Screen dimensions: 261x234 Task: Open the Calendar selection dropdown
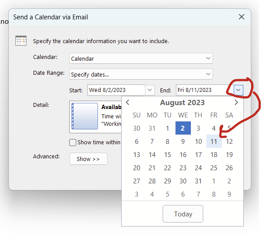click(141, 58)
